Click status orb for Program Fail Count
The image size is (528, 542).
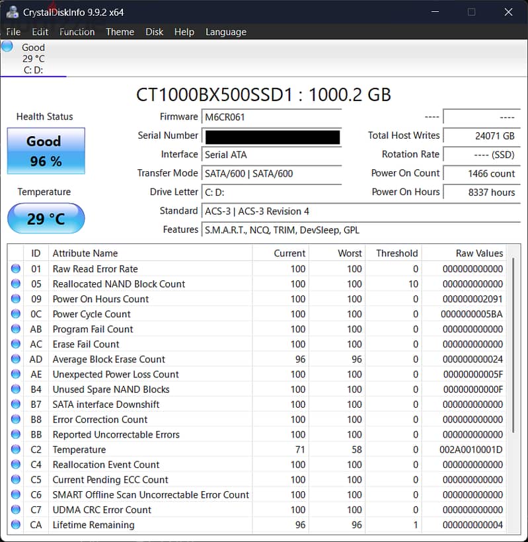pos(16,329)
